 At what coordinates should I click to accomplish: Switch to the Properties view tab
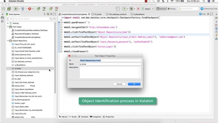(108, 117)
